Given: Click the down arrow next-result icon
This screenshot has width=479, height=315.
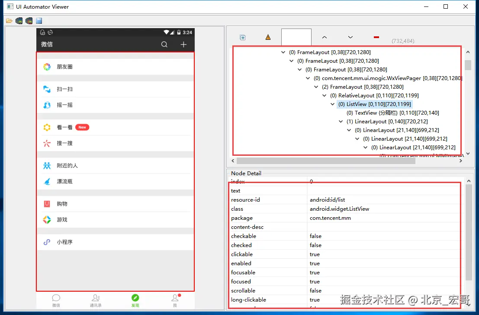Looking at the screenshot, I should [350, 37].
